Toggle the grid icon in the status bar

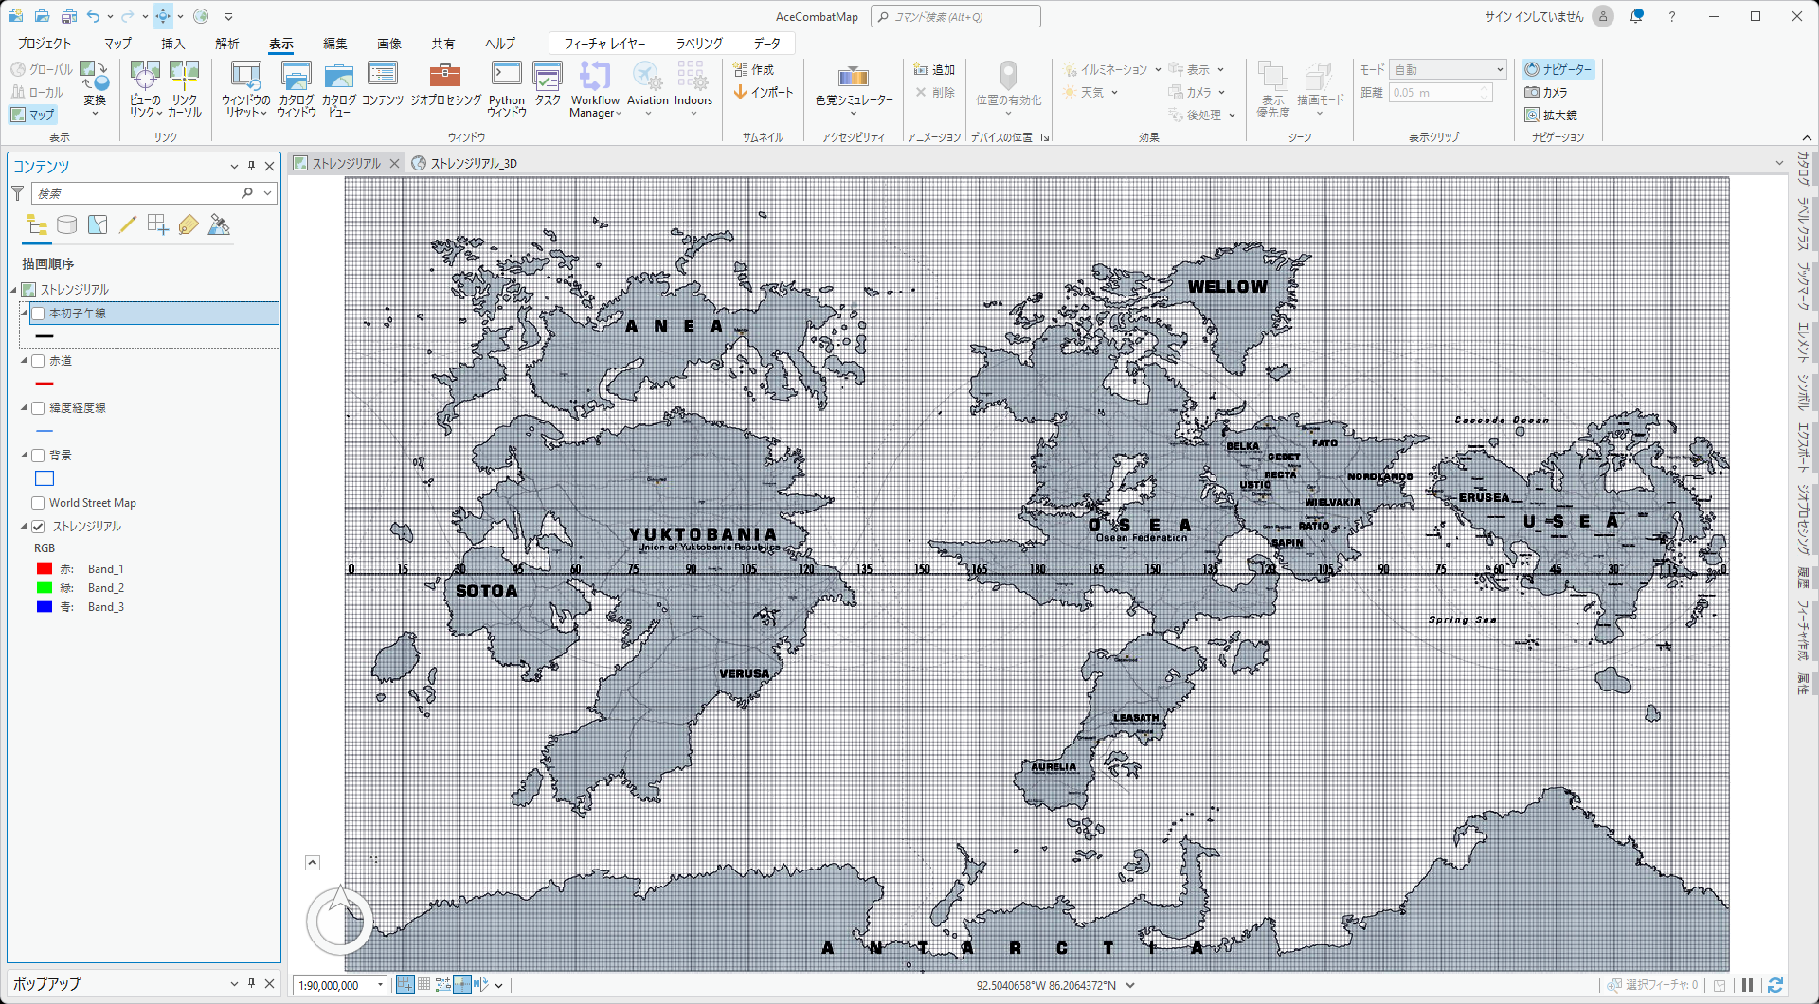[423, 985]
